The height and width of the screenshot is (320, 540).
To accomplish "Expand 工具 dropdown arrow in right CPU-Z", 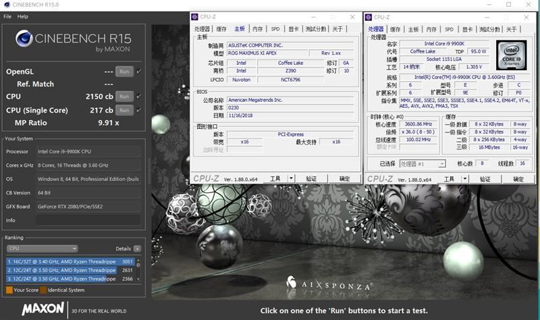I will pos(465,179).
